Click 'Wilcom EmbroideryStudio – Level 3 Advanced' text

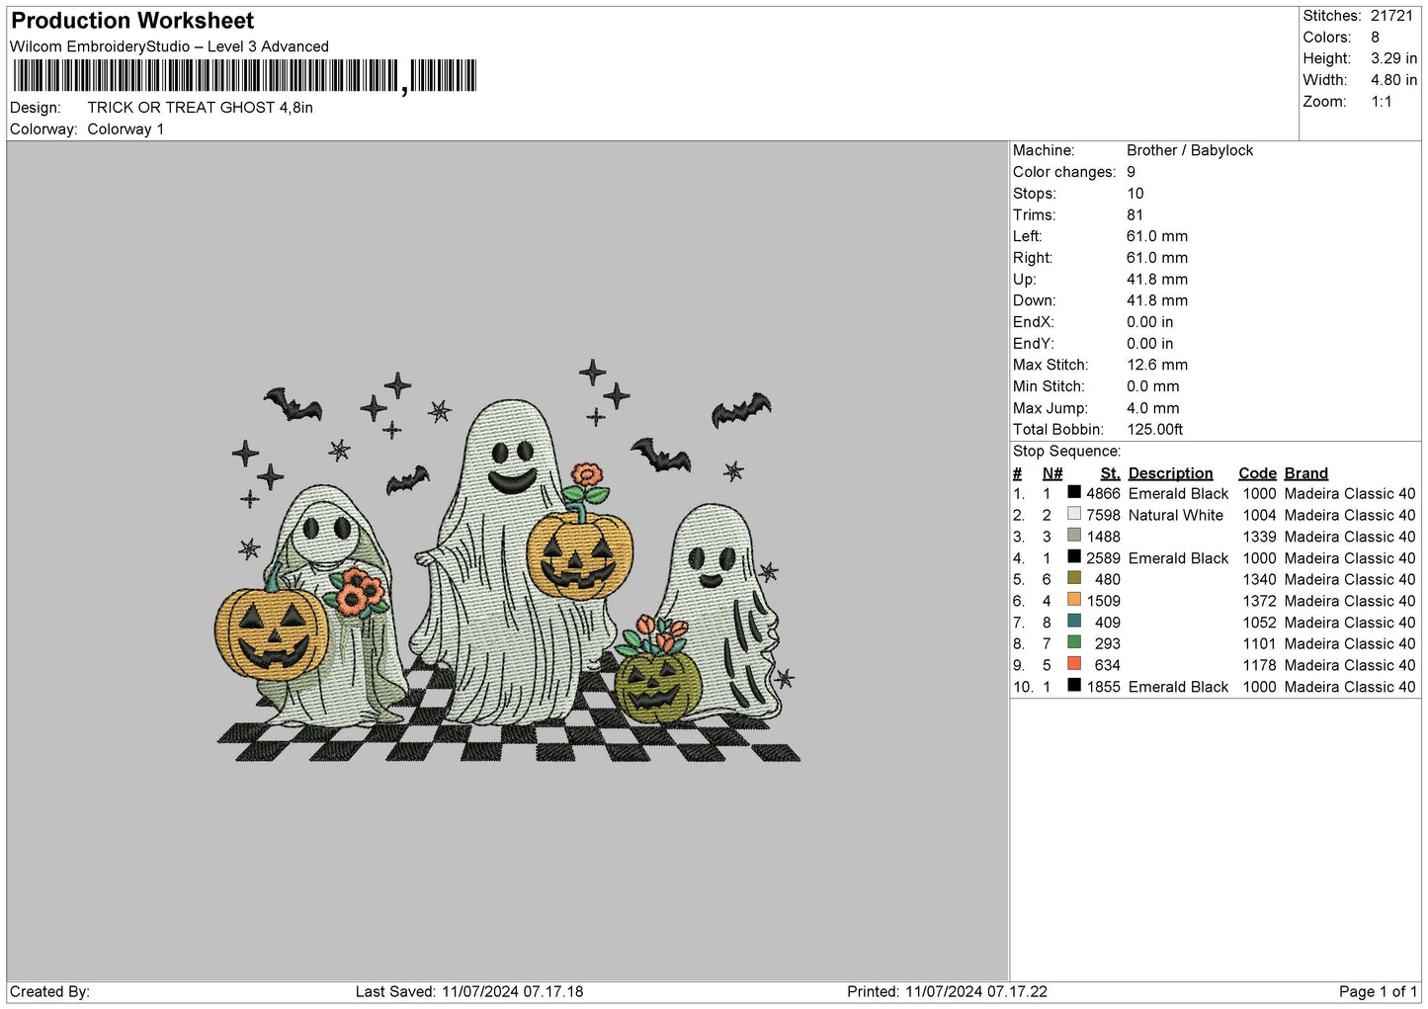pyautogui.click(x=169, y=46)
